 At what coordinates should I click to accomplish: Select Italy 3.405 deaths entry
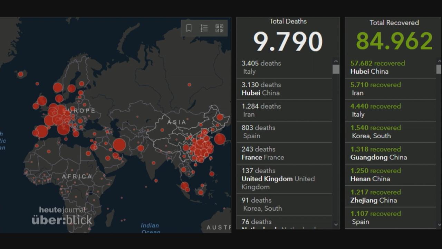coord(284,67)
